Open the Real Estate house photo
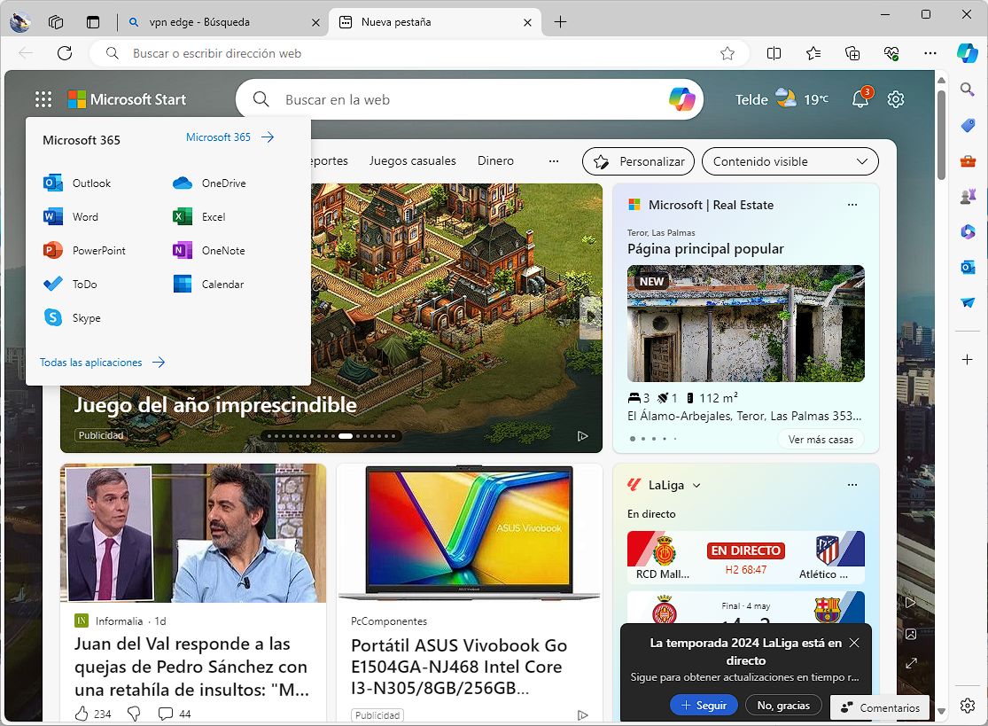988x726 pixels. [x=745, y=324]
